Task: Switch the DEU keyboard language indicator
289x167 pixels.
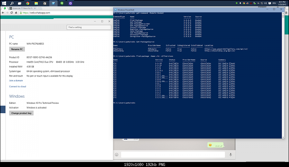Action: [274, 3]
